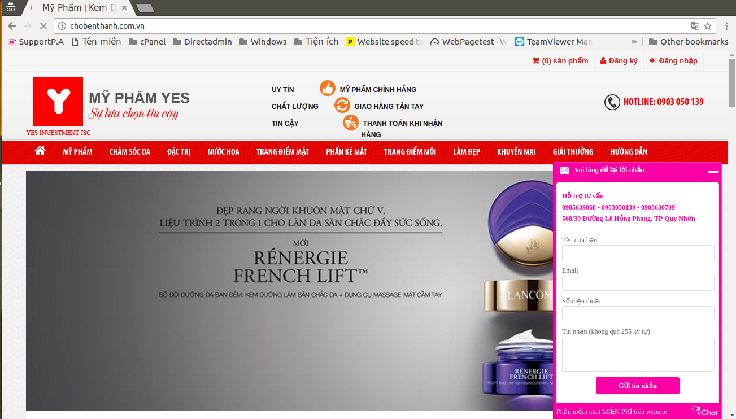Click the incognito icon at top left
The image size is (736, 419).
[x=11, y=7]
